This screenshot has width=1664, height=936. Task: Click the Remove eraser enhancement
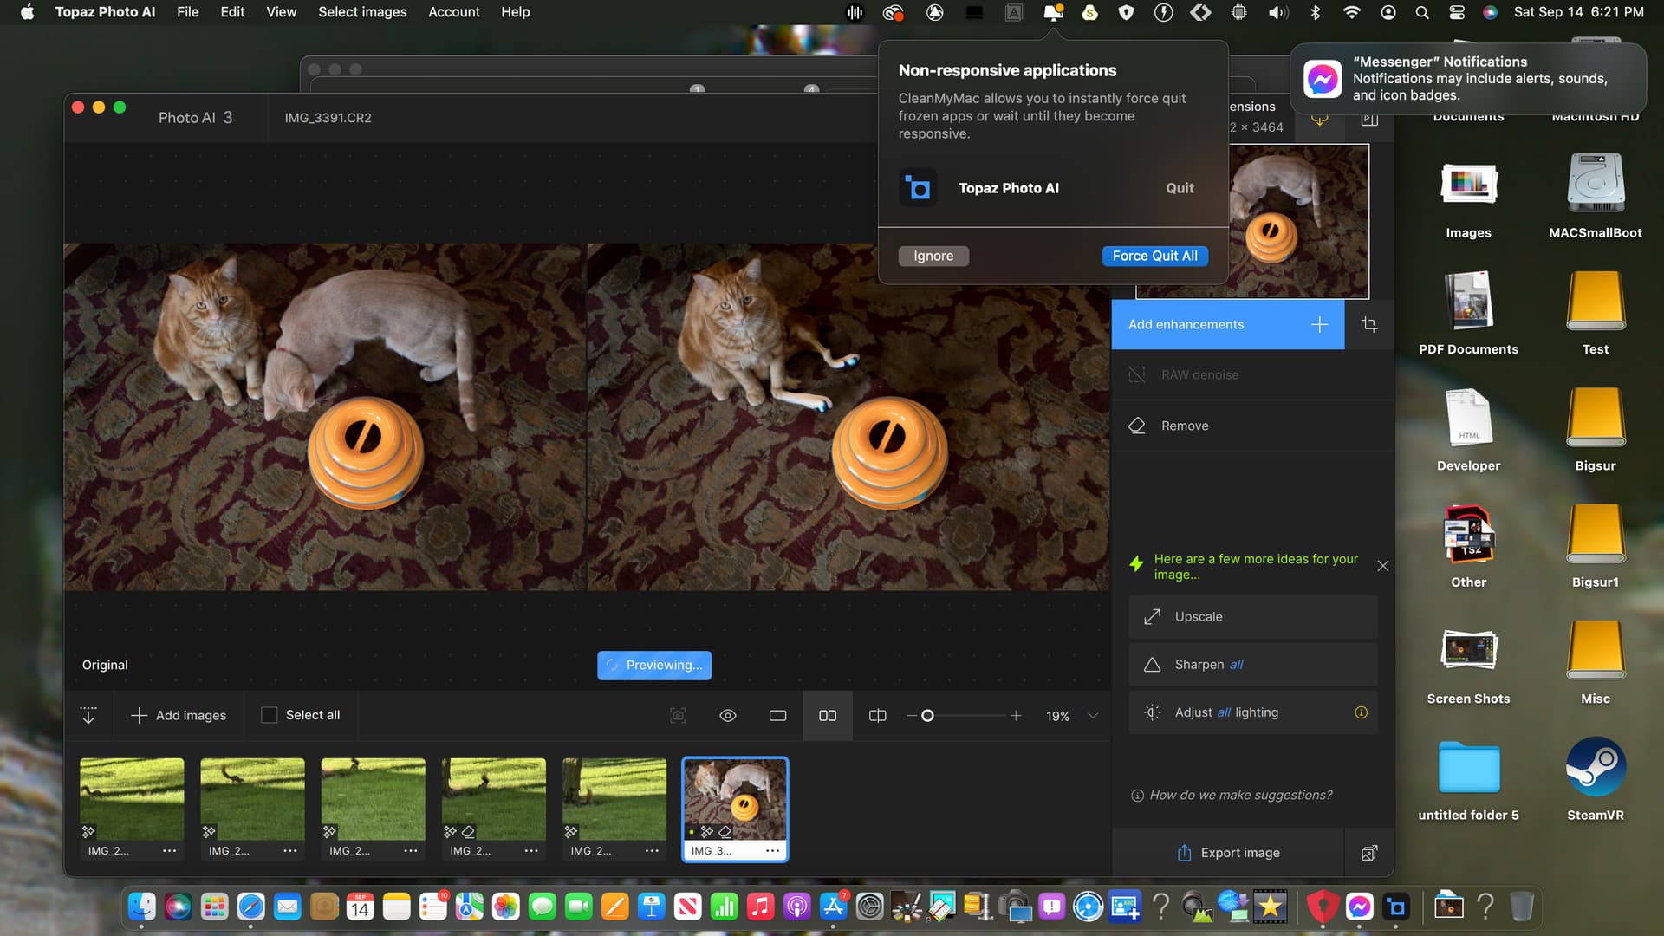coord(1184,426)
